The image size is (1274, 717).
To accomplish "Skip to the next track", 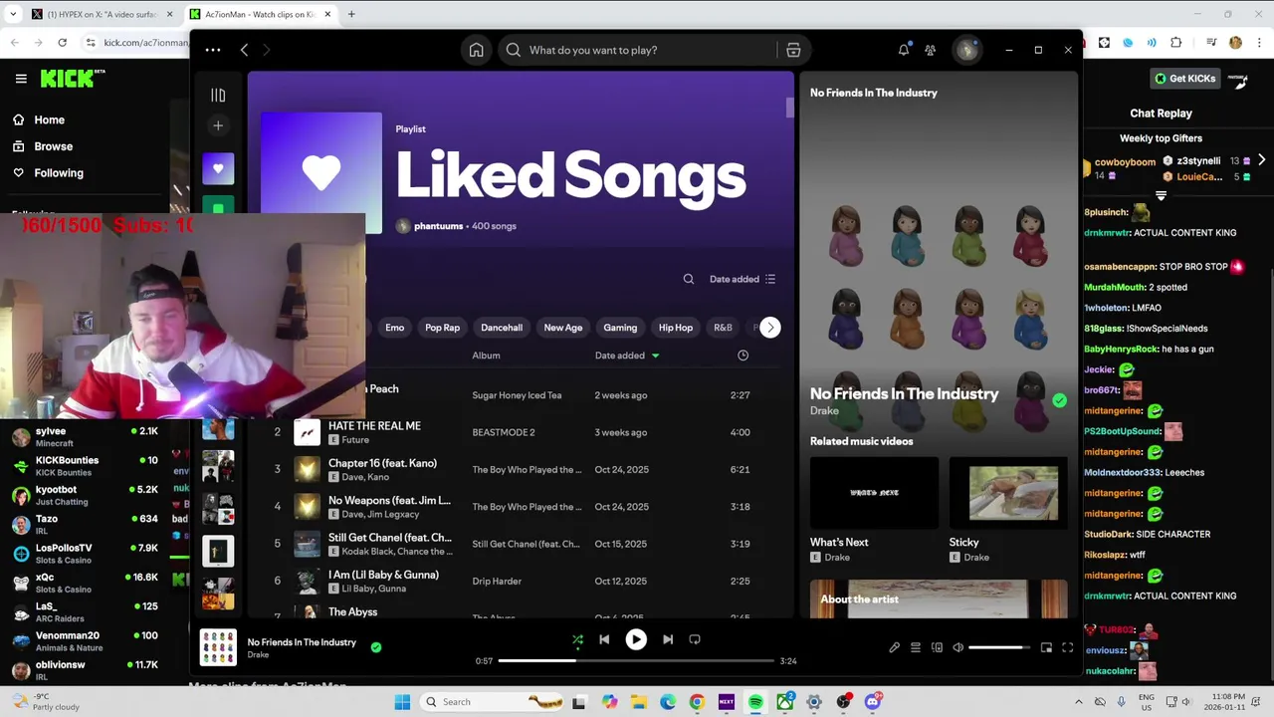I will [668, 639].
